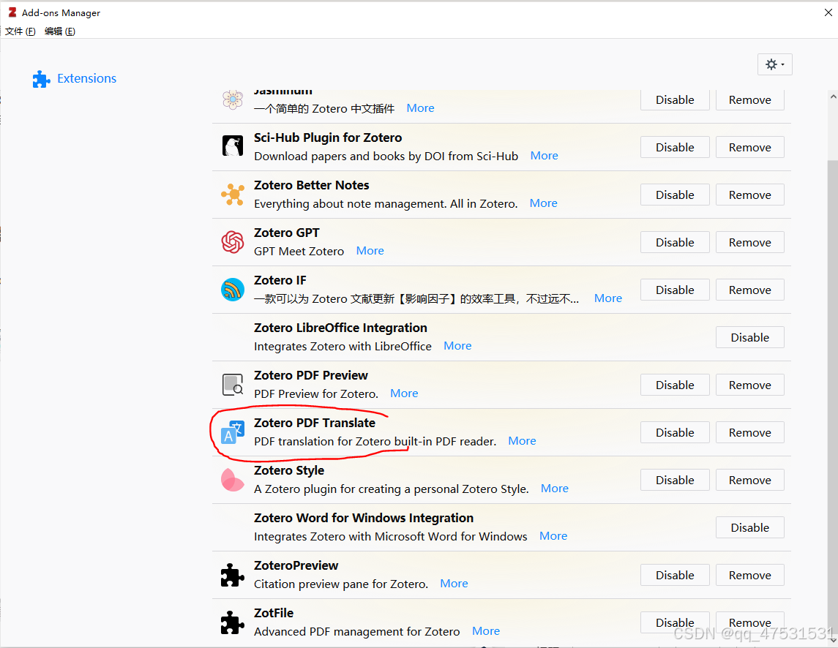This screenshot has height=648, width=838.
Task: Open More link for Zotero PDF Translate
Action: [522, 441]
